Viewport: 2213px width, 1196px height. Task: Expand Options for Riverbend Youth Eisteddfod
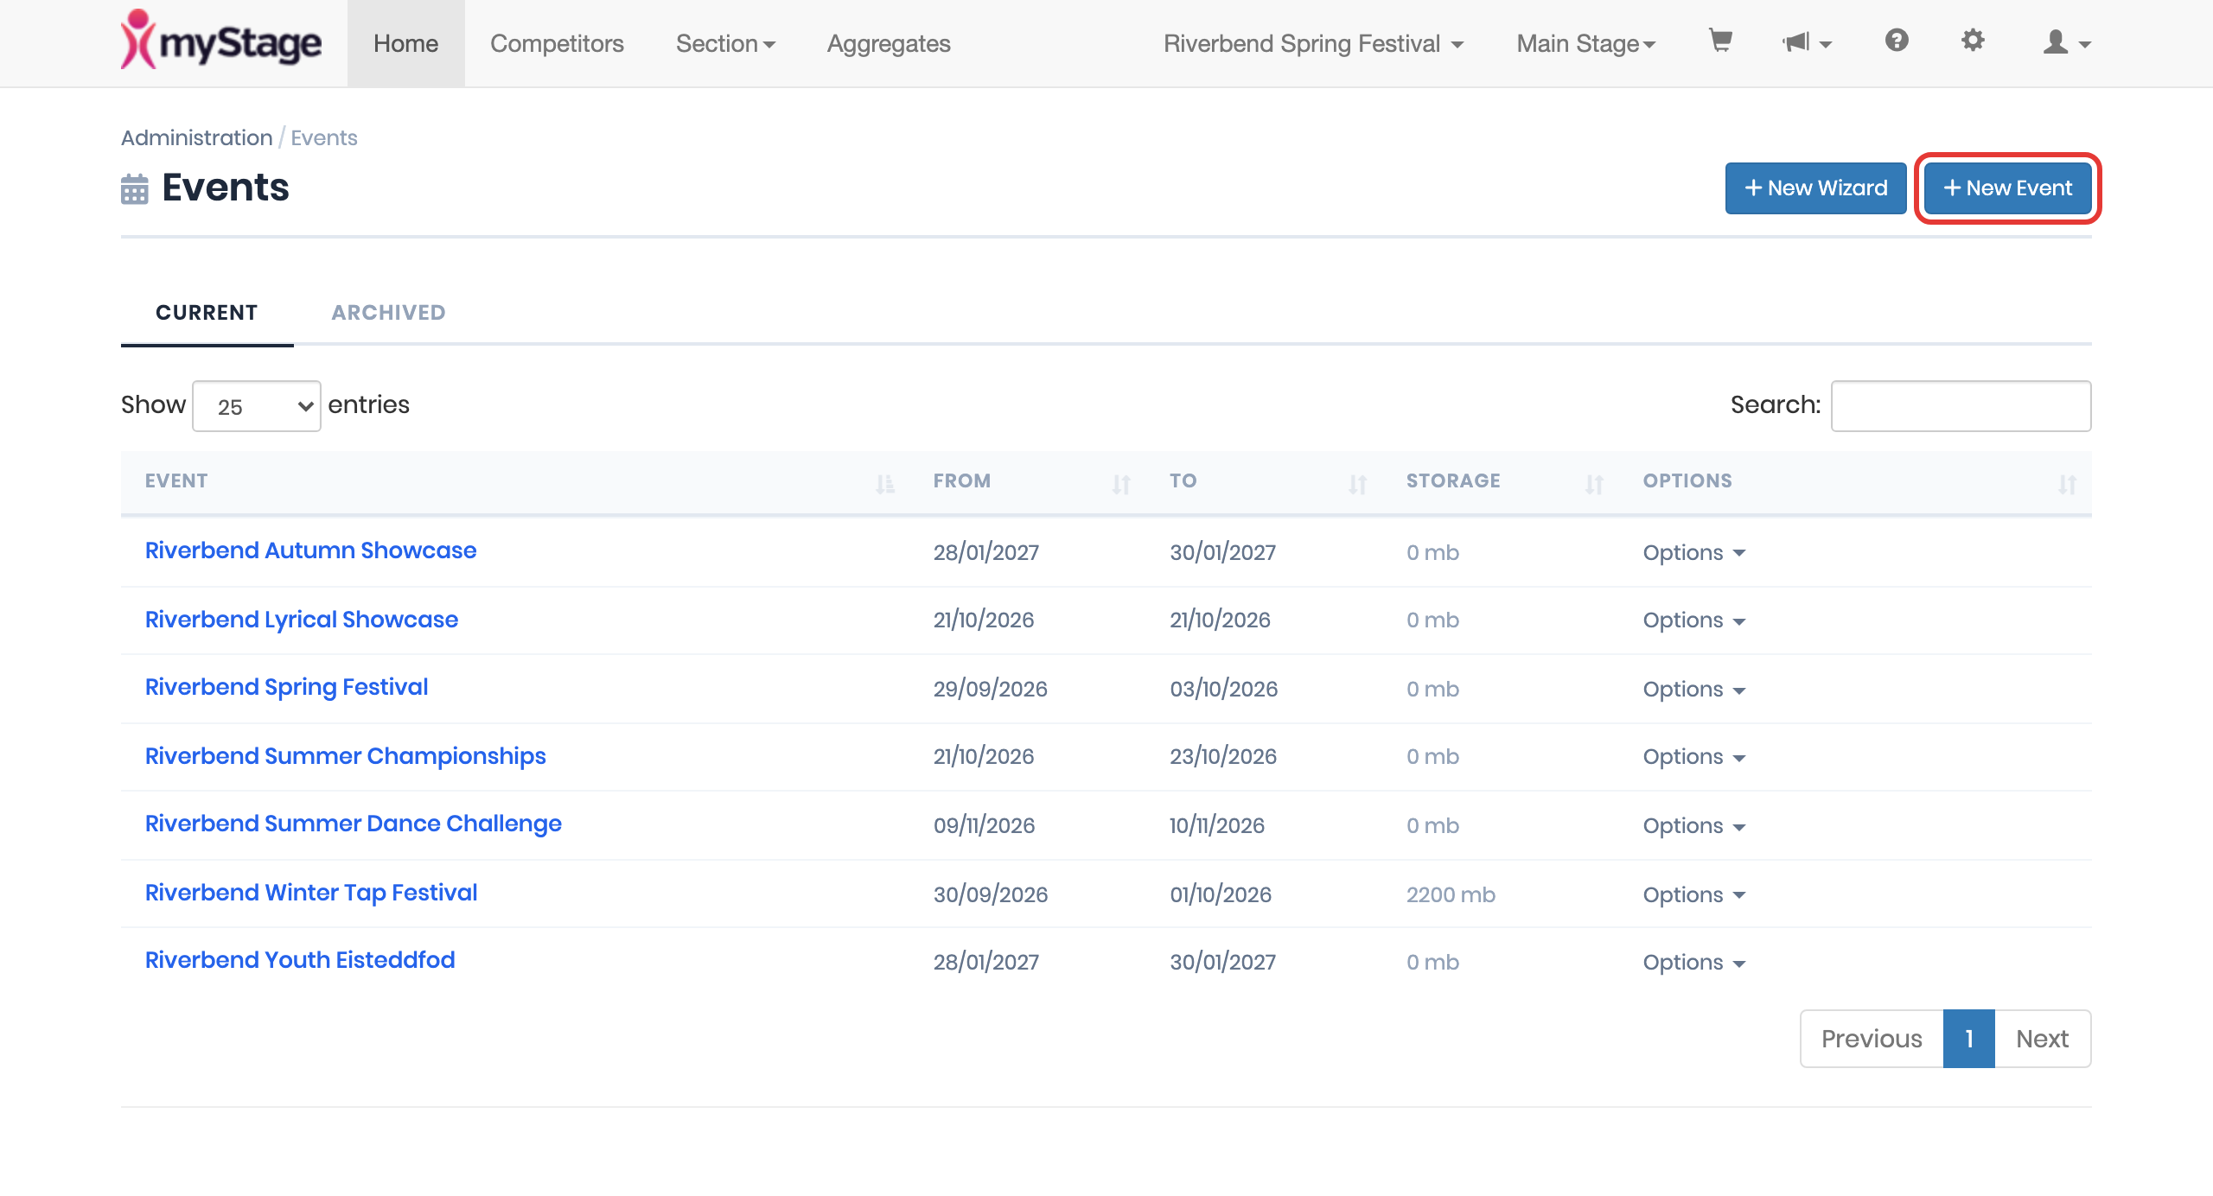1694,962
